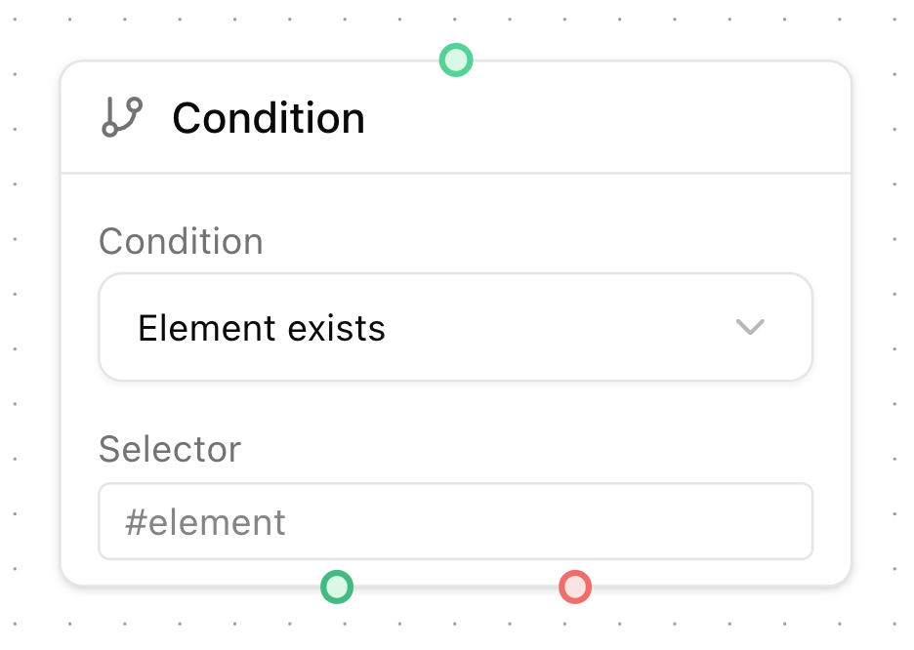Image resolution: width=914 pixels, height=650 pixels.
Task: Click the Selector field label
Action: [x=169, y=449]
